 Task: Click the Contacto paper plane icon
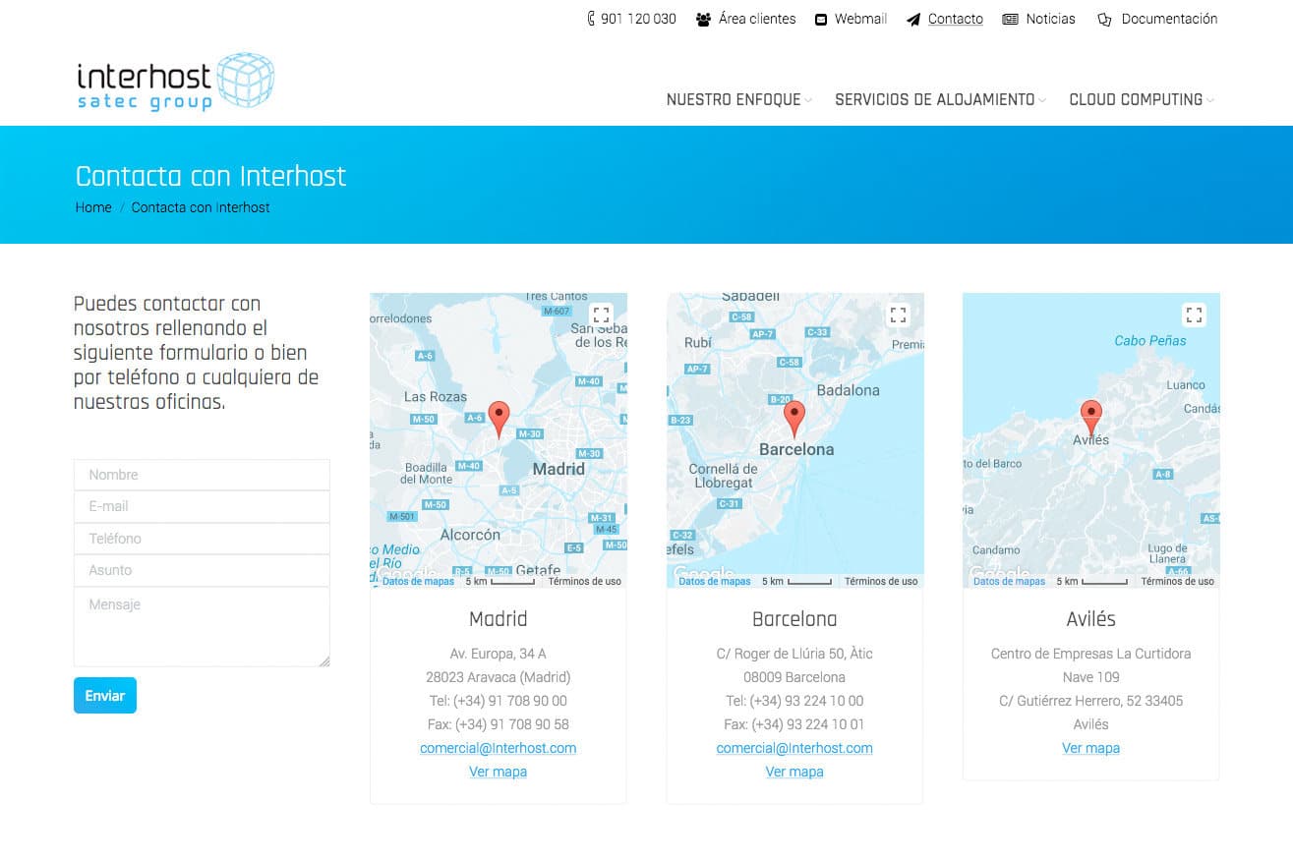pyautogui.click(x=913, y=19)
